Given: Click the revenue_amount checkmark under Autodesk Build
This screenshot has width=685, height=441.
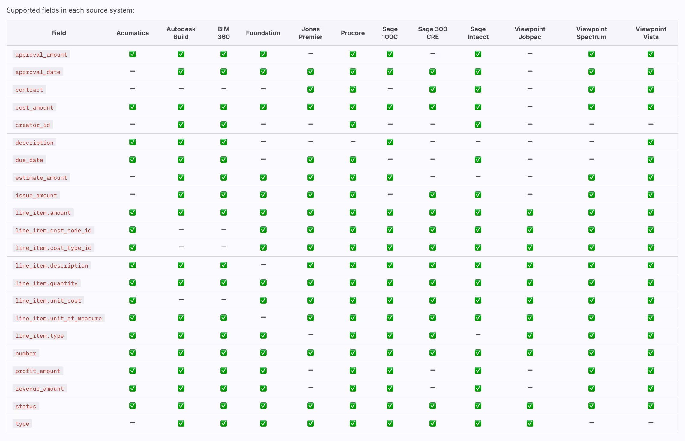Looking at the screenshot, I should click(181, 388).
